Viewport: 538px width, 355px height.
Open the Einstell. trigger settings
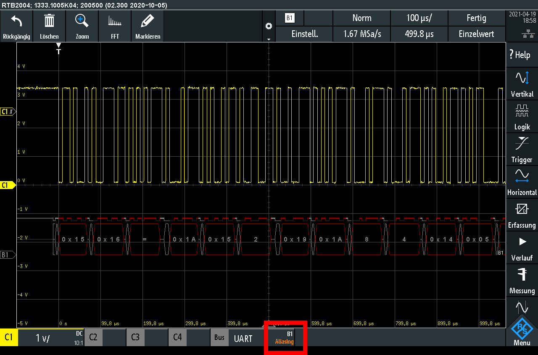tap(304, 34)
